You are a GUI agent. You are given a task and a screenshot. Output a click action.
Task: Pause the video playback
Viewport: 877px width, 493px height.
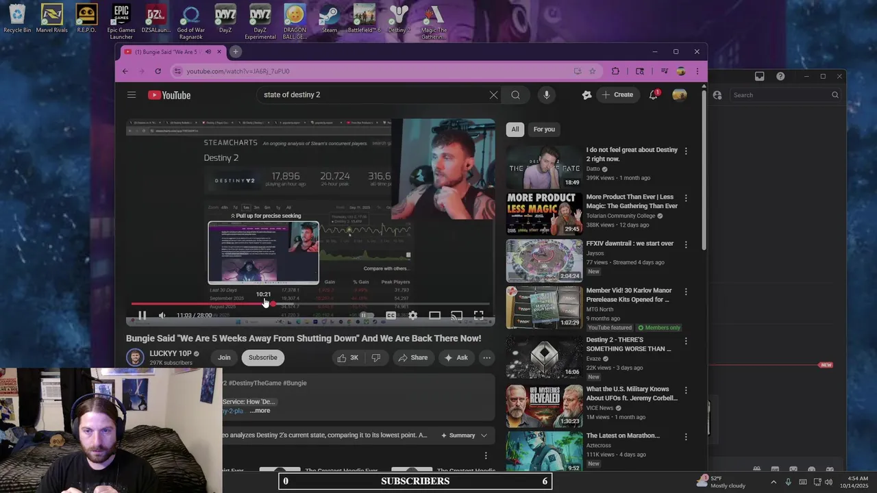(x=142, y=316)
